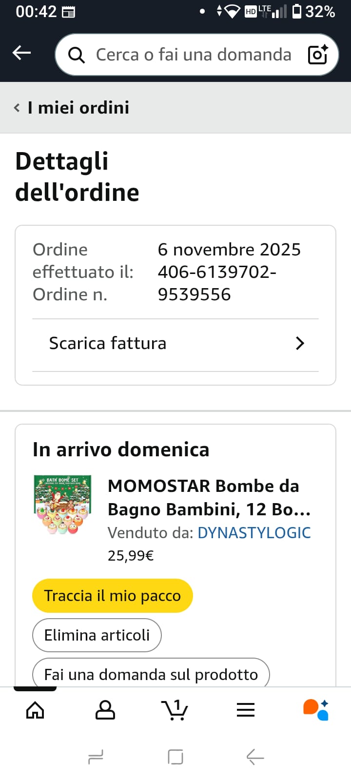Tap the bath bomb product thumbnail
The image size is (351, 780).
coord(62,505)
